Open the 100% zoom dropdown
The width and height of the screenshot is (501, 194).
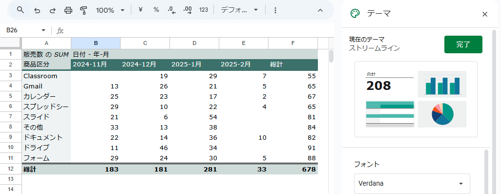[110, 10]
